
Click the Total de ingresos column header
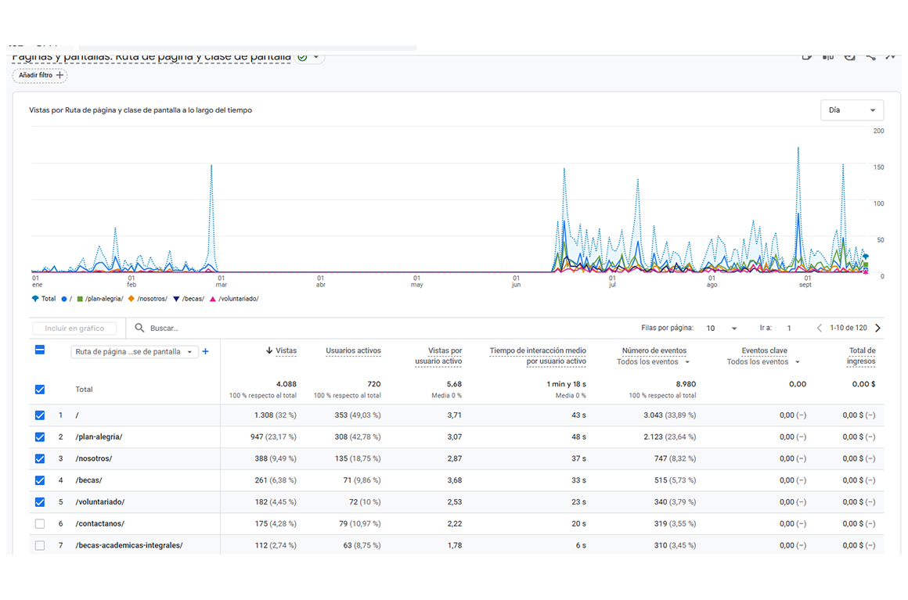click(x=861, y=356)
